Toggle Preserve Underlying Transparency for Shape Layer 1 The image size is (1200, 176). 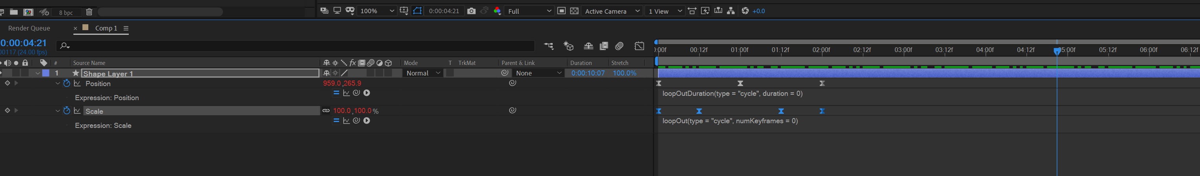tap(449, 73)
